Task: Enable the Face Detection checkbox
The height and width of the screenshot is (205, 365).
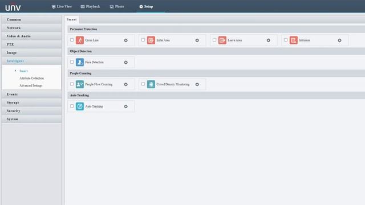Action: point(72,62)
